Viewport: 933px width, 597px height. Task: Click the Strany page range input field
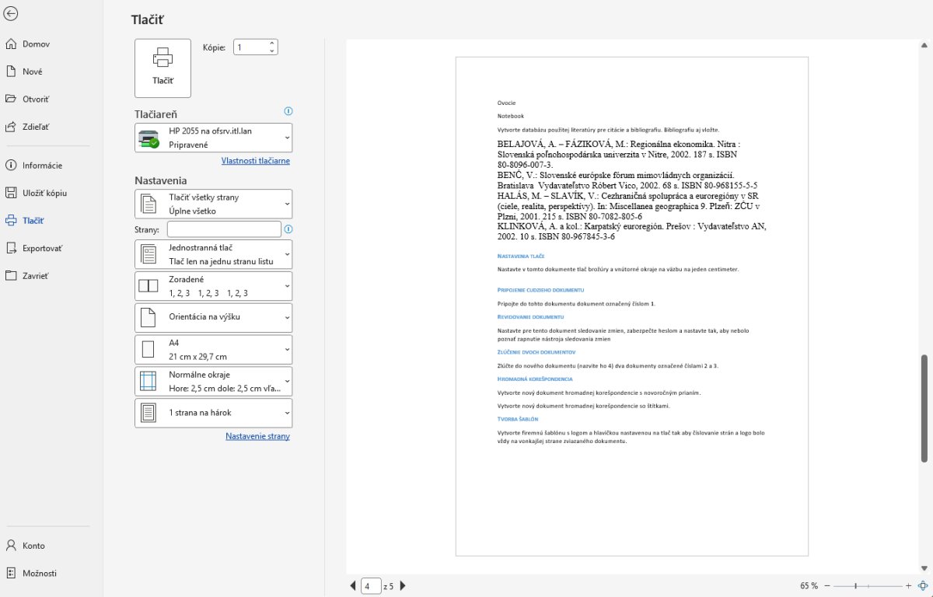point(224,229)
